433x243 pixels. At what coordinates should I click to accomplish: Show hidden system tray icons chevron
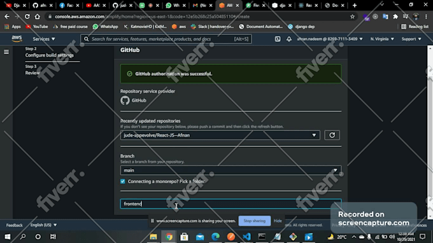pyautogui.click(x=354, y=237)
